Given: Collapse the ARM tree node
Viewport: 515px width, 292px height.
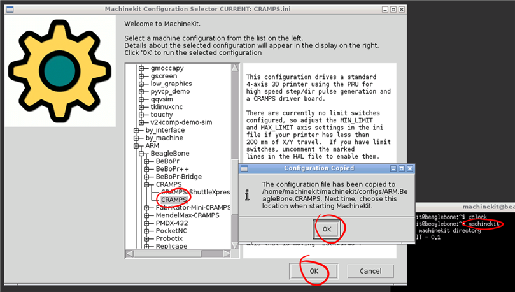Looking at the screenshot, I should (136, 145).
